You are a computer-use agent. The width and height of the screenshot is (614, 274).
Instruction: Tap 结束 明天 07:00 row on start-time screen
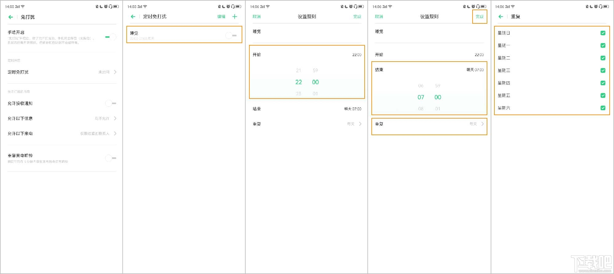coord(307,109)
